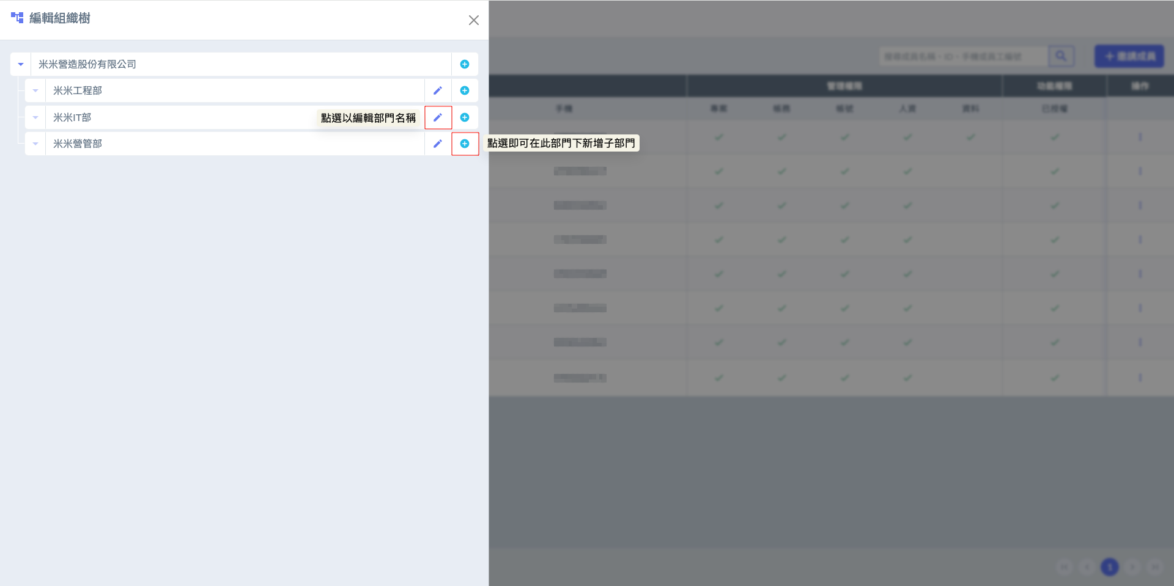Expand the 米米工程部 department node
This screenshot has width=1174, height=586.
(x=35, y=90)
